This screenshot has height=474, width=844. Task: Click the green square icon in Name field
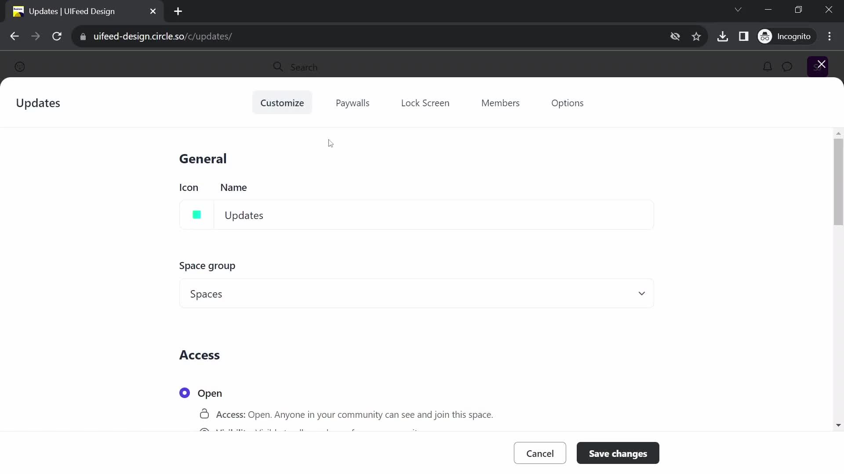coord(197,215)
